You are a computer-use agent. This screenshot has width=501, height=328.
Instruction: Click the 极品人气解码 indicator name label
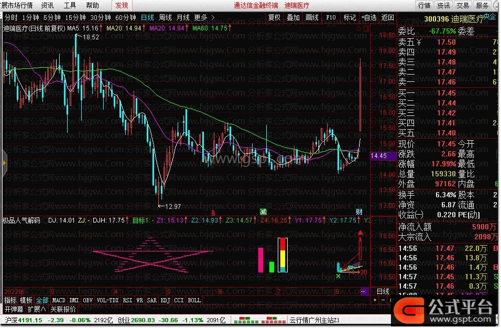pyautogui.click(x=21, y=220)
